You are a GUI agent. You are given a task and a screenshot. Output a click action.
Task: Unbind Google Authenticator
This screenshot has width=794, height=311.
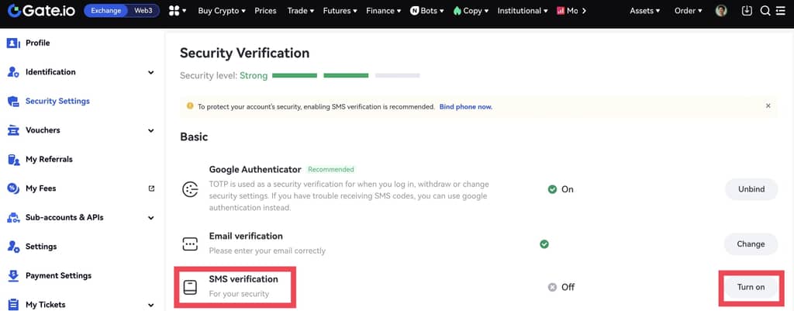751,189
